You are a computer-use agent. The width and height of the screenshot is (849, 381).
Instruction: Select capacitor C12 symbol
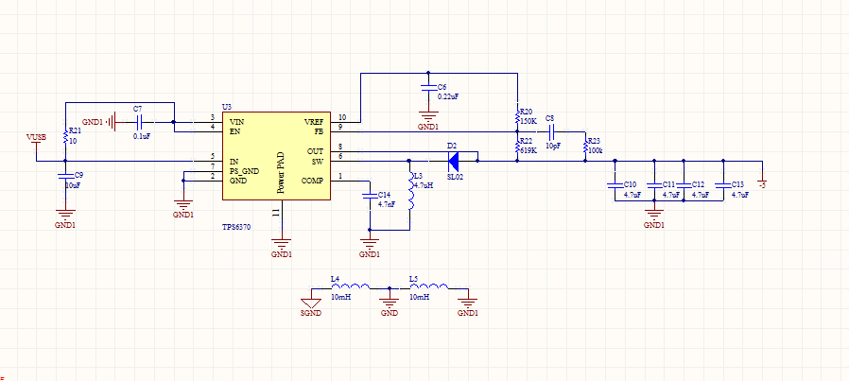pos(684,186)
